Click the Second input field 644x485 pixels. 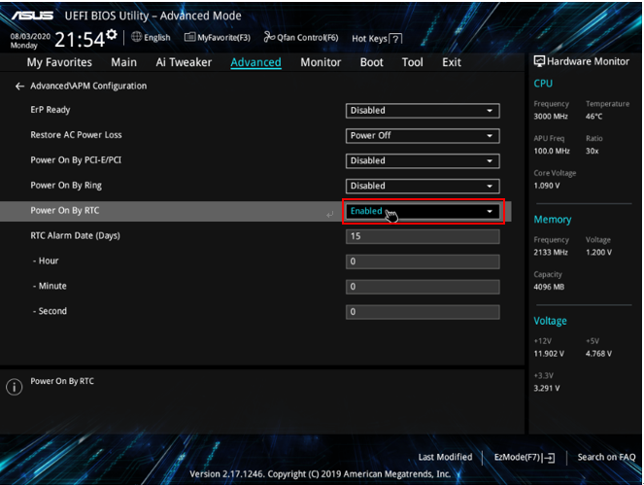423,312
